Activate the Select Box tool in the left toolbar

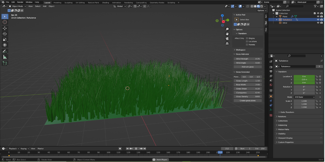[x=5, y=16]
